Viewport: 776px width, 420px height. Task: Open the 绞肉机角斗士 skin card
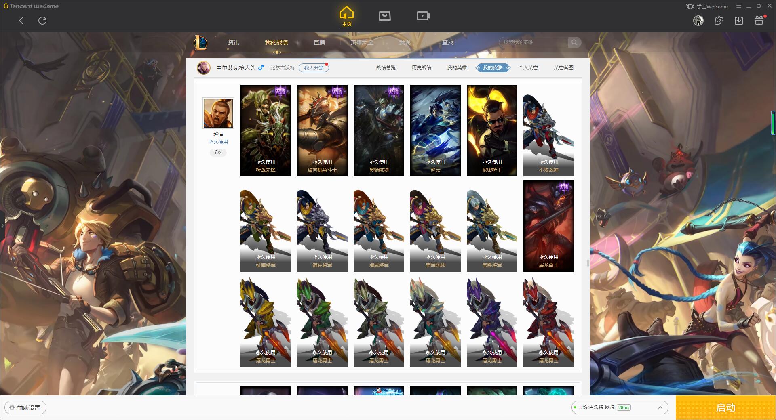(322, 130)
